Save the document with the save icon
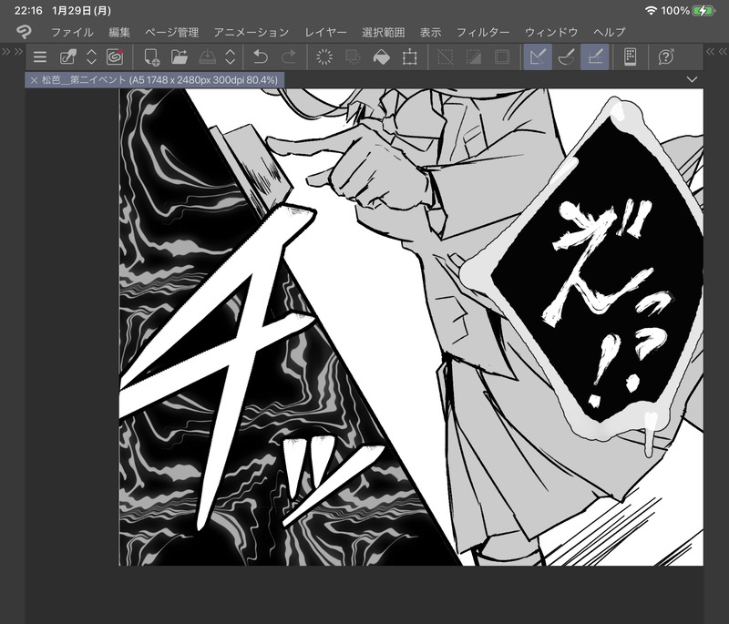This screenshot has height=624, width=729. point(208,57)
